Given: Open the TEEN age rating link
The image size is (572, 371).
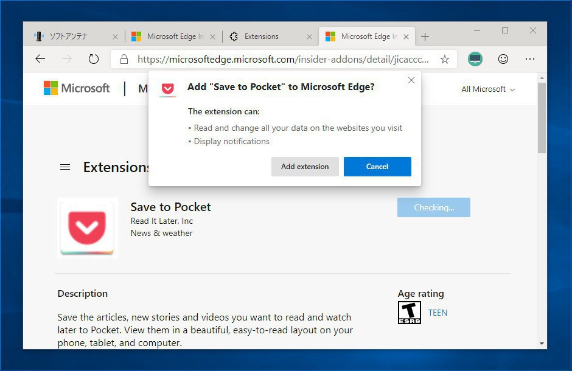Looking at the screenshot, I should [x=438, y=313].
